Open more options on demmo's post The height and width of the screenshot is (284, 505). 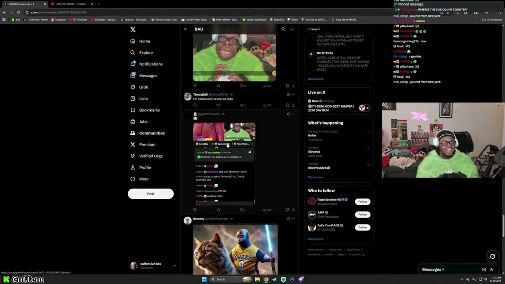coord(294,219)
